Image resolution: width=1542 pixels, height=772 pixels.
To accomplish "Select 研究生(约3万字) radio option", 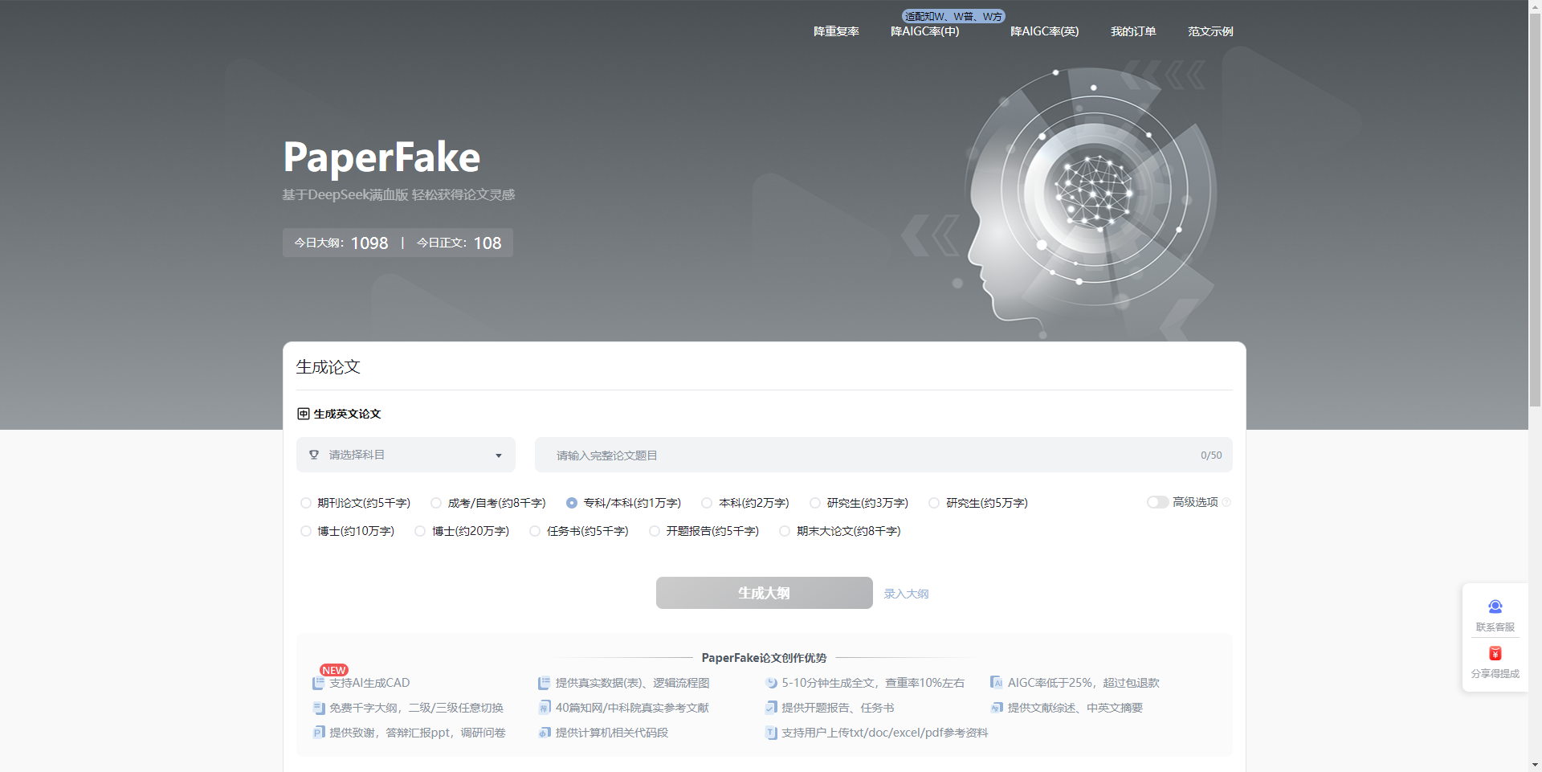I will pyautogui.click(x=815, y=503).
